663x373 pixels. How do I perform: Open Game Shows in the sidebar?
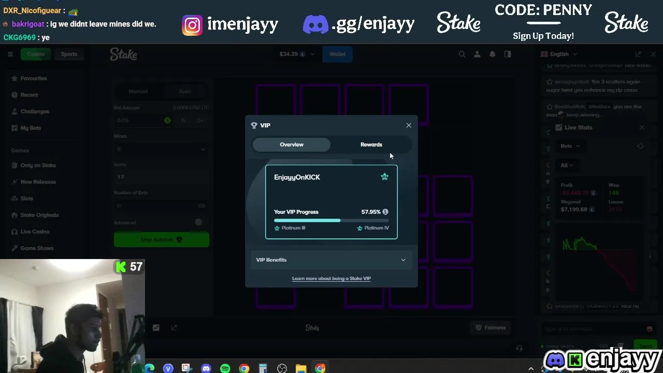(37, 248)
